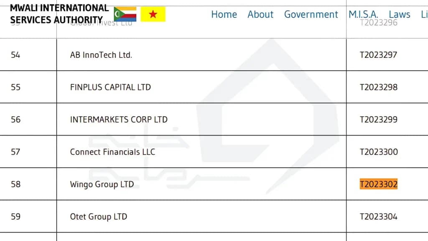Click the Mwali International Services Authority title

(x=59, y=14)
